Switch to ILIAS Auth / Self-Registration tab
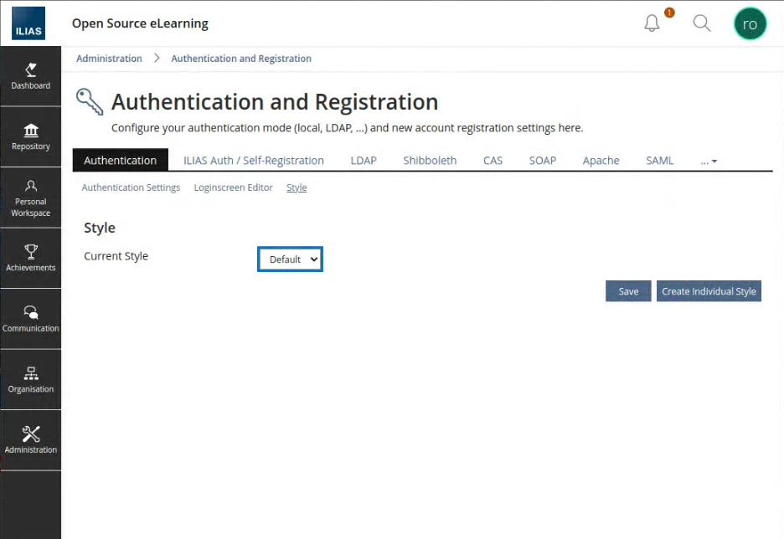 (x=254, y=161)
